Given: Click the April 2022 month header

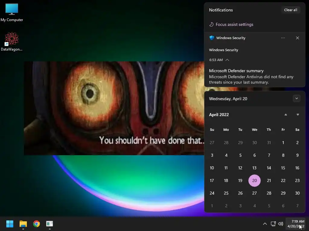Looking at the screenshot, I should point(219,115).
